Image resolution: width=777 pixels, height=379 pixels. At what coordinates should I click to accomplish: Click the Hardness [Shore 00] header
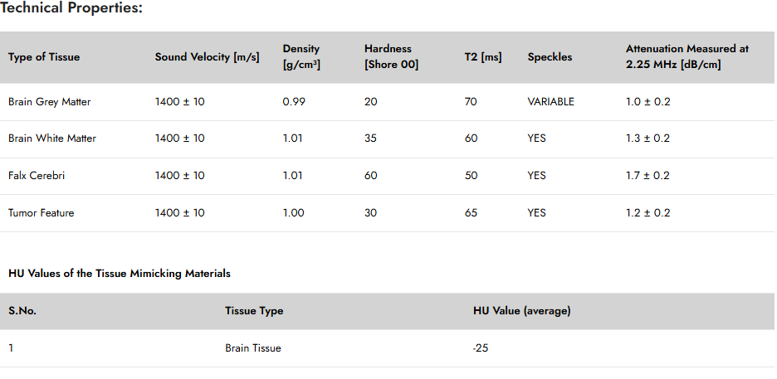point(392,57)
